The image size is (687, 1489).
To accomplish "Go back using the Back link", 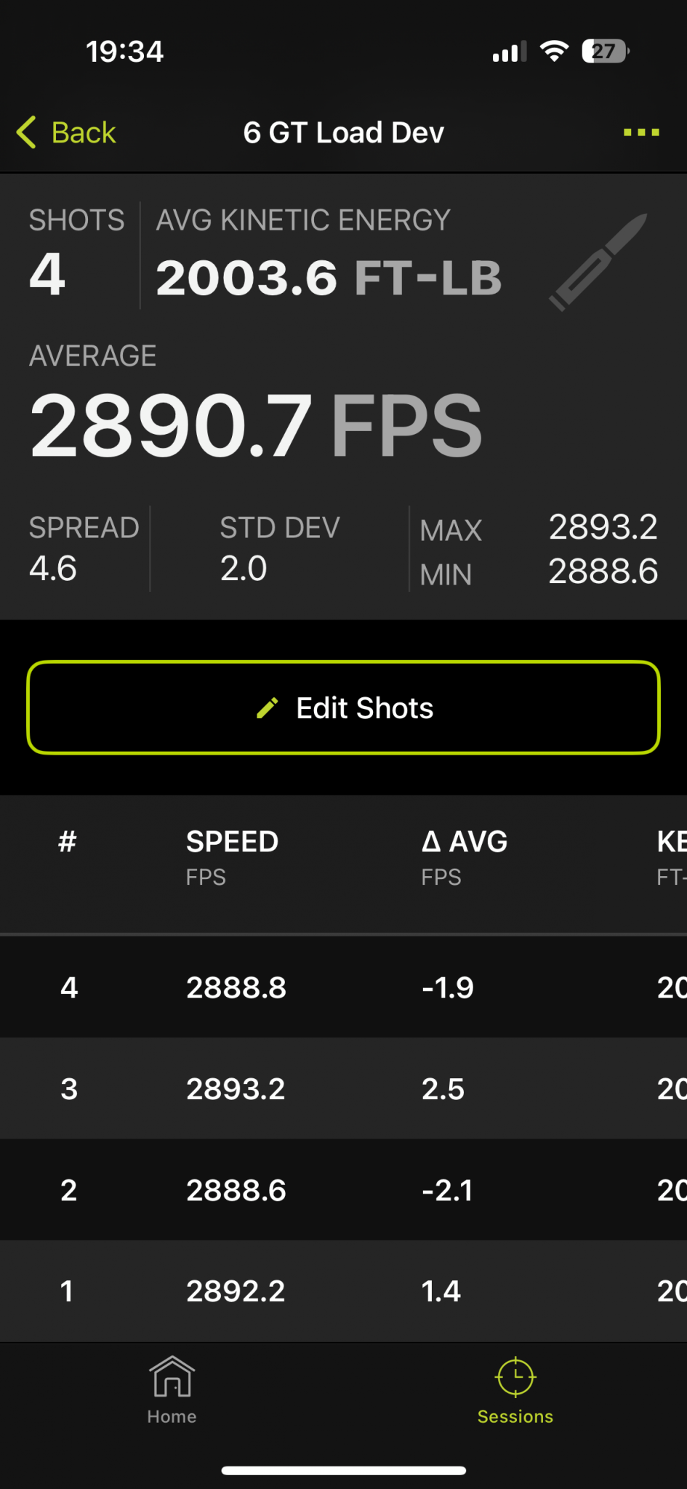I will pyautogui.click(x=83, y=132).
